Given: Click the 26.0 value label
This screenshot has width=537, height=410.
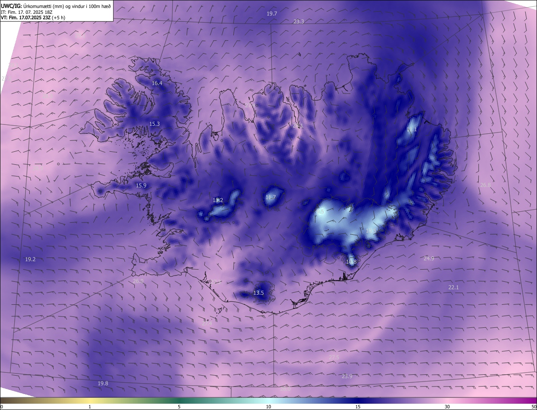Looking at the screenshot, I should [x=138, y=281].
